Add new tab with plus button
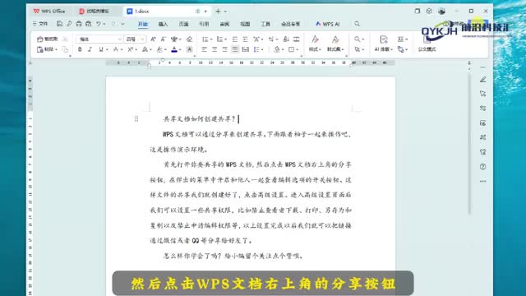Viewport: 526px width, 296px height. coord(218,11)
